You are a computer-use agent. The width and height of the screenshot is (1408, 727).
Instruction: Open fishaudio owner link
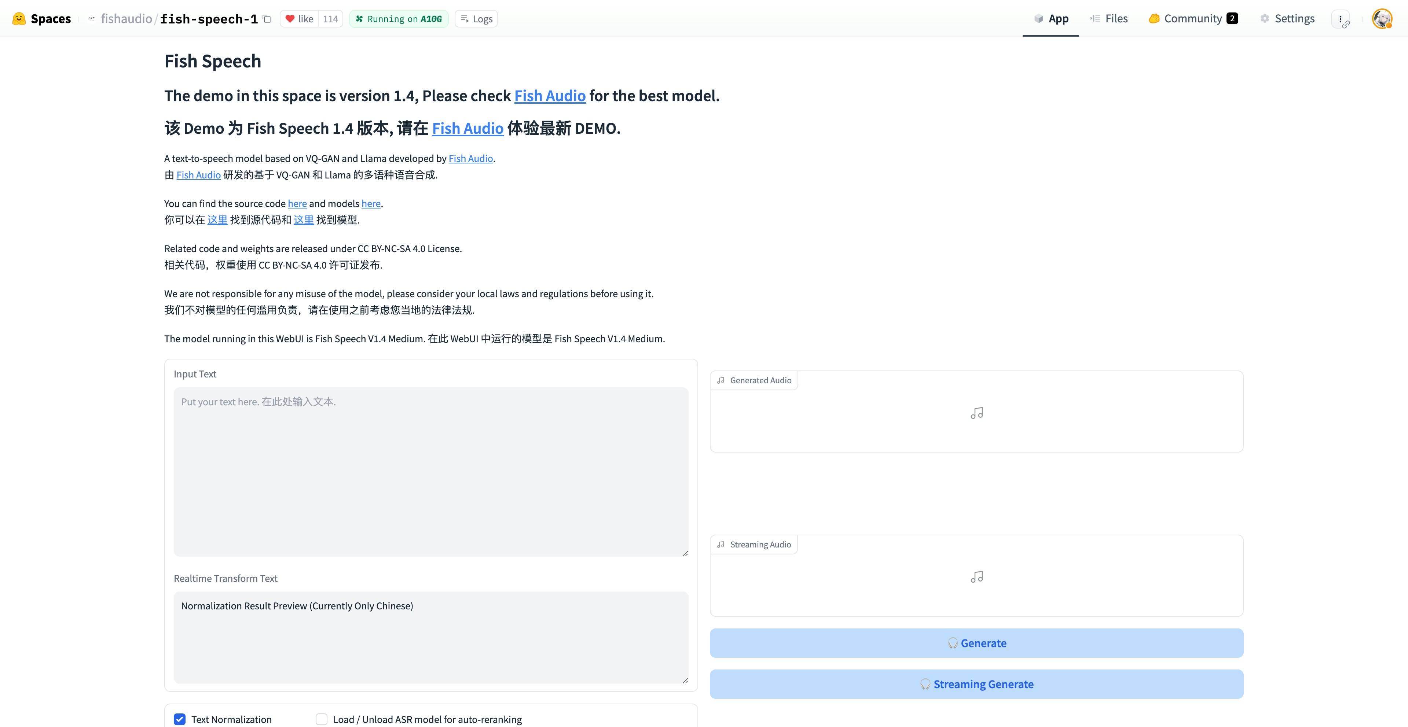pyautogui.click(x=126, y=19)
